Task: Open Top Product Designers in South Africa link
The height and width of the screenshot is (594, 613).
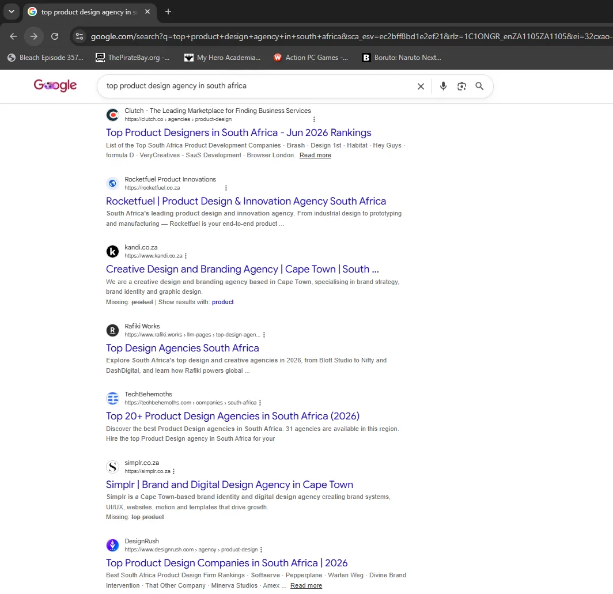Action: click(x=239, y=133)
